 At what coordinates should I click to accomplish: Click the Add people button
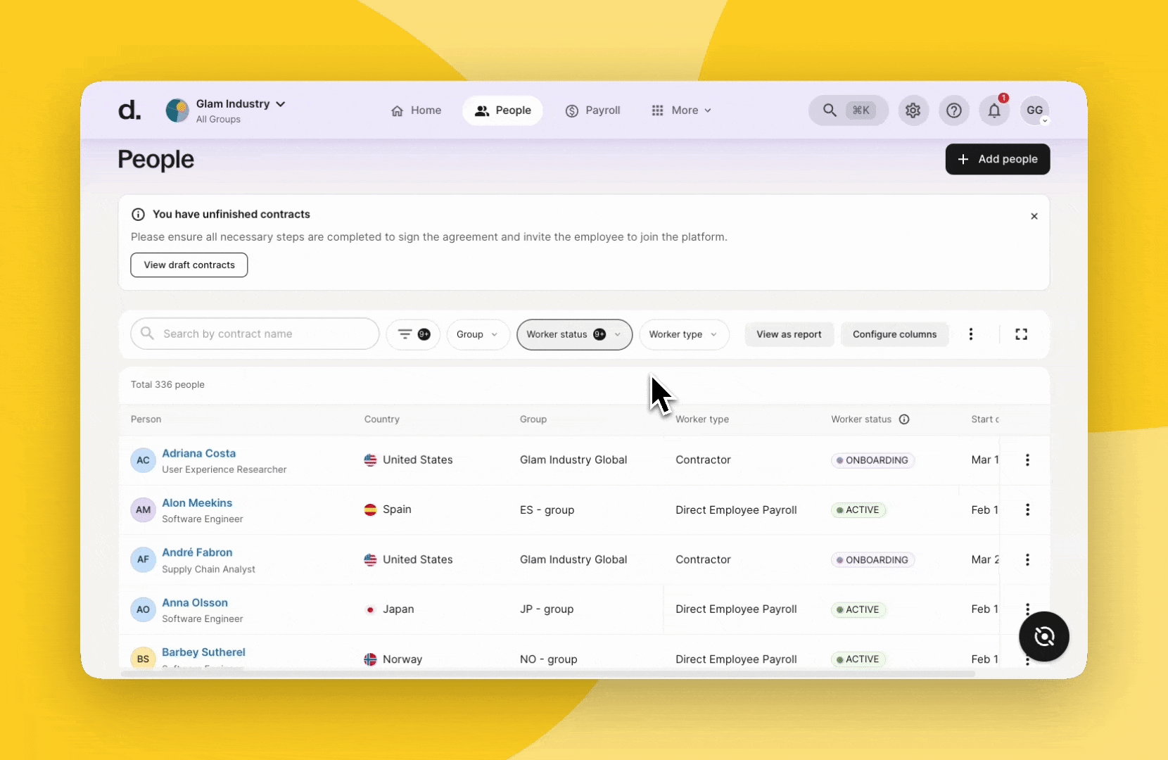(x=997, y=159)
